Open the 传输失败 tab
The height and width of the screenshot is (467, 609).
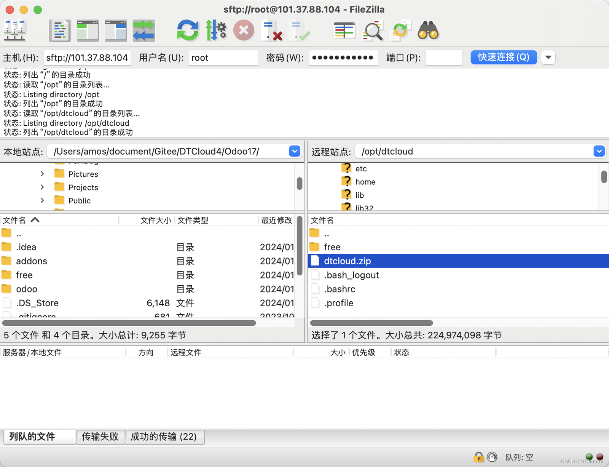(100, 437)
